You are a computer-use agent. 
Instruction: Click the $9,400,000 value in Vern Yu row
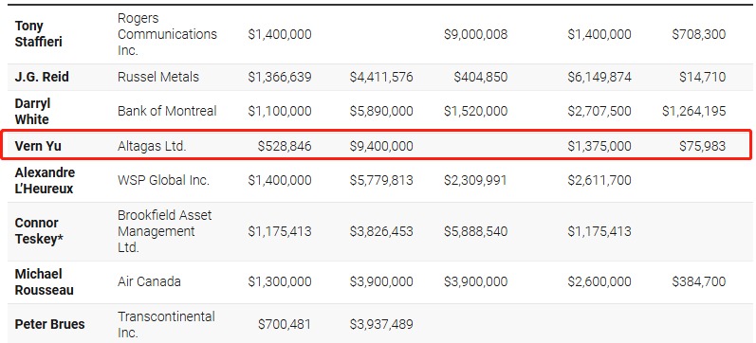[381, 146]
